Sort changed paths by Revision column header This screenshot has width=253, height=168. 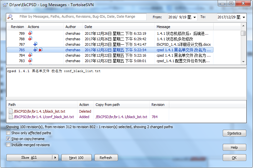[x=159, y=105]
